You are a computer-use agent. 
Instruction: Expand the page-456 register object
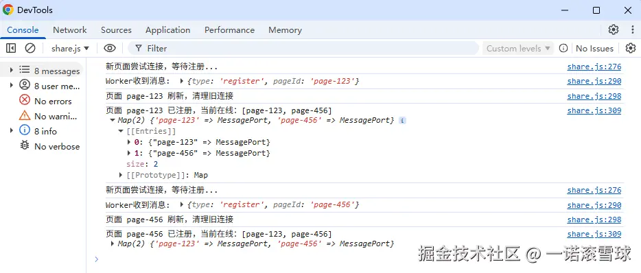(182, 204)
